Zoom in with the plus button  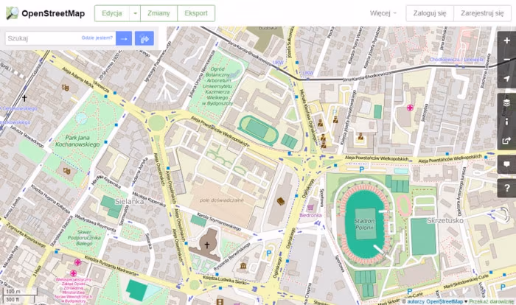(506, 41)
